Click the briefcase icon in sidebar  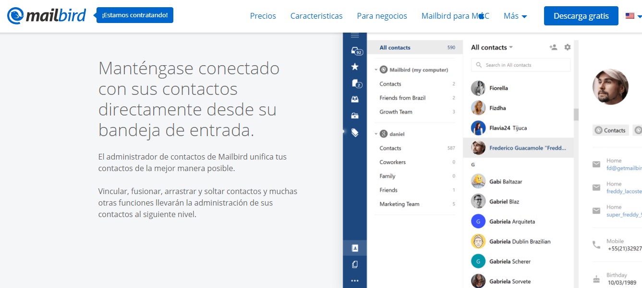coord(355,115)
